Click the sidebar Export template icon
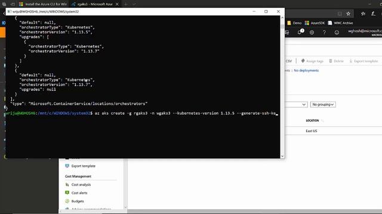Image resolution: width=382 pixels, height=214 pixels. [x=67, y=166]
